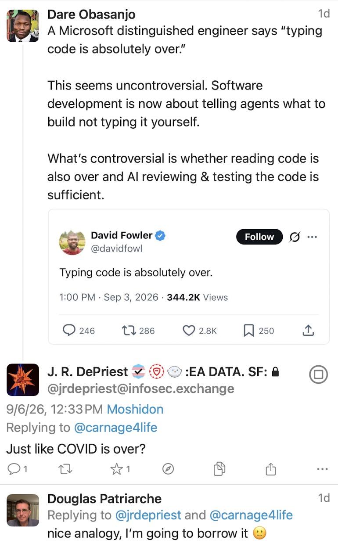Tap the slashed circle icon beside Follow
This screenshot has height=547, width=338.
point(295,237)
